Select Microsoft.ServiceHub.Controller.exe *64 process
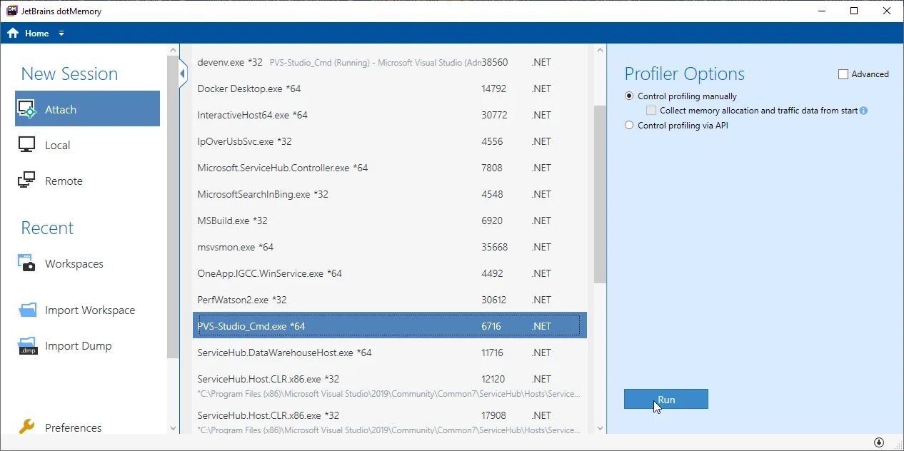Viewport: 904px width, 451px height. coord(390,168)
